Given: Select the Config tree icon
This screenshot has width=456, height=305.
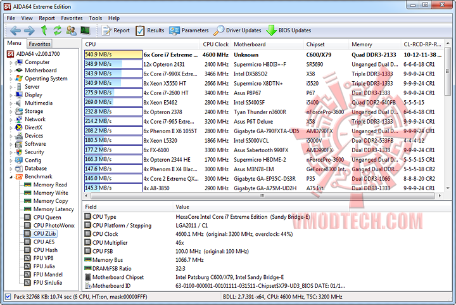Looking at the screenshot, I should tap(19, 160).
